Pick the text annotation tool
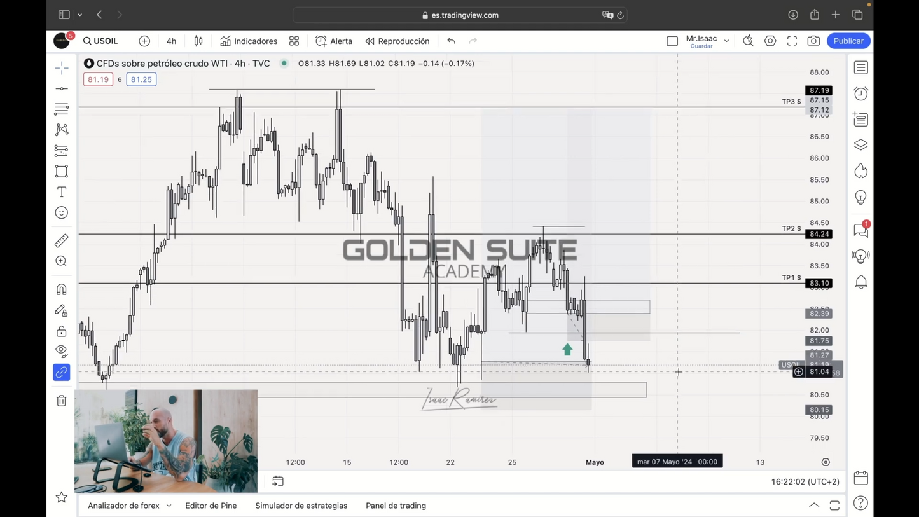Viewport: 919px width, 517px height. (61, 191)
